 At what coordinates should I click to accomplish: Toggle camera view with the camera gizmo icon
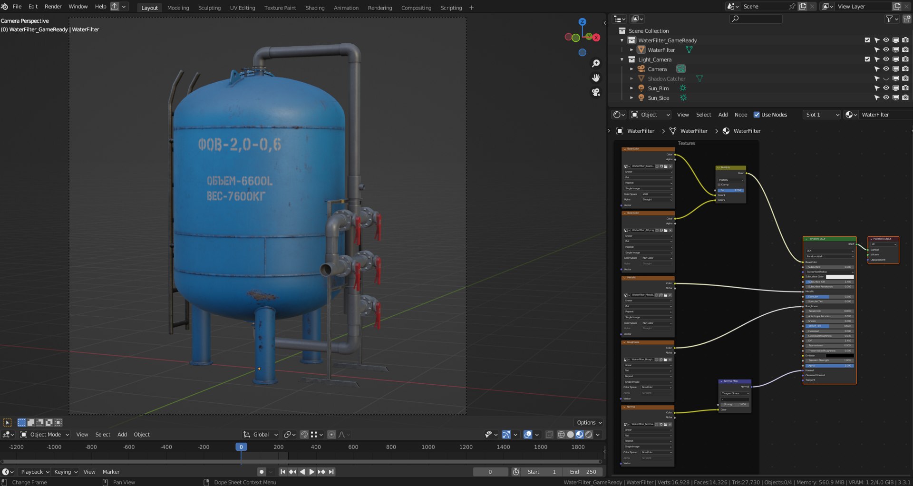point(596,92)
